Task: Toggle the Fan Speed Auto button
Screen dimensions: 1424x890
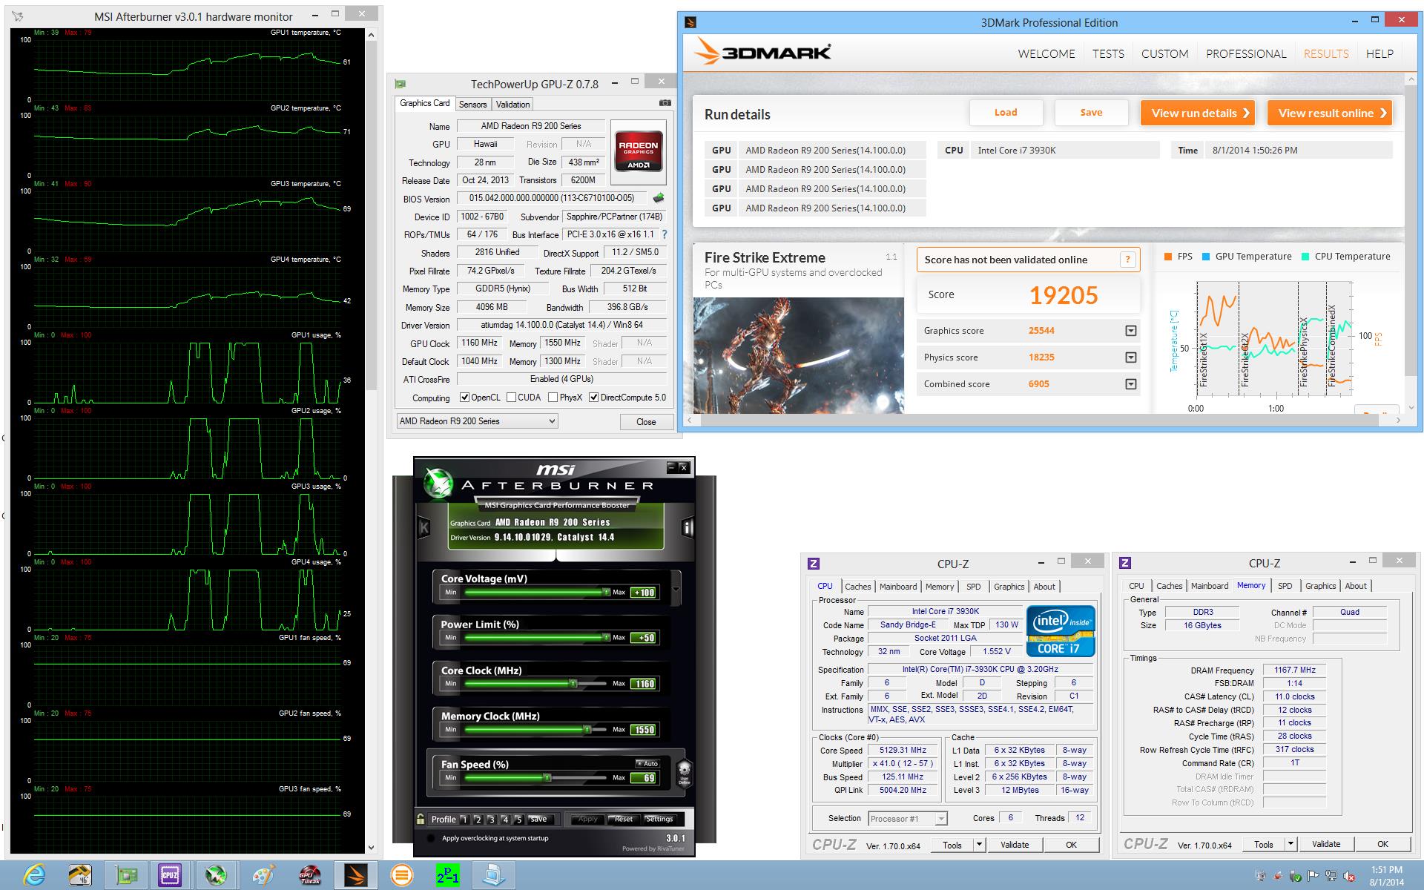Action: [647, 763]
